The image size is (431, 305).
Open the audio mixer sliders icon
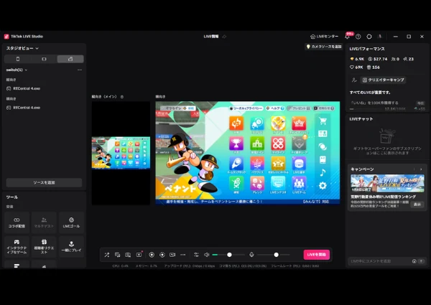196,255
